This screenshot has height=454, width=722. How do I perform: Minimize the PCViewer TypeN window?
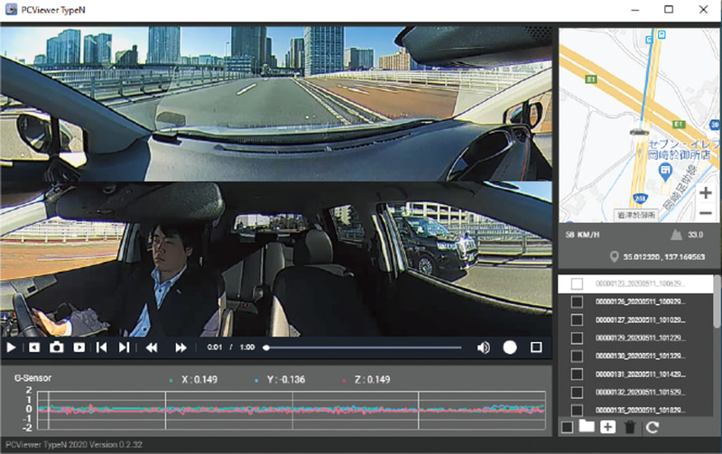635,10
